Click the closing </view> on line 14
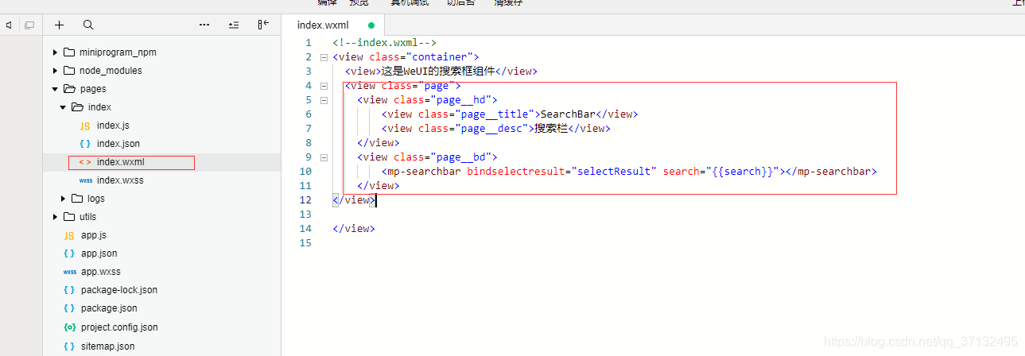 pyautogui.click(x=354, y=229)
